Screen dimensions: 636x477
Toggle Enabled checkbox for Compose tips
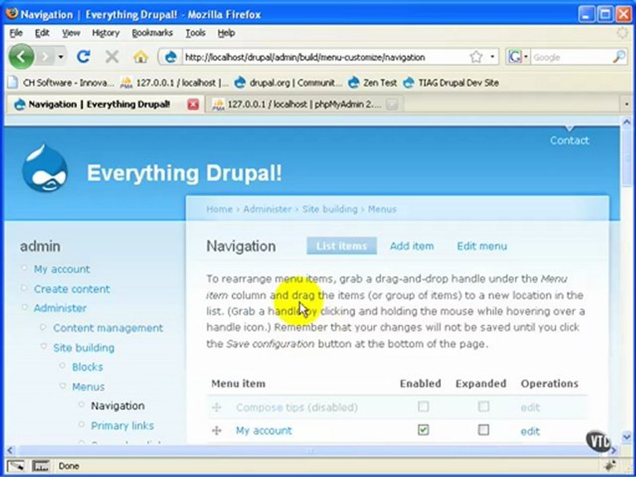[x=423, y=406]
